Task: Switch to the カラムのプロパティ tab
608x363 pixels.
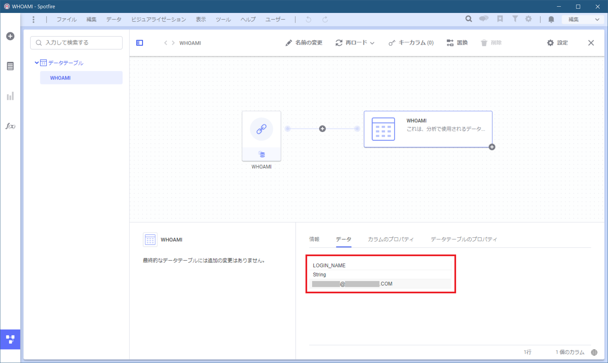Action: coord(391,239)
